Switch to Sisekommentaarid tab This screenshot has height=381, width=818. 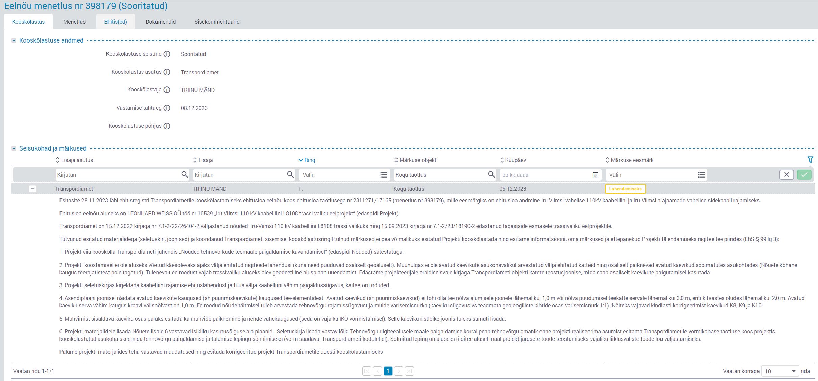(217, 22)
